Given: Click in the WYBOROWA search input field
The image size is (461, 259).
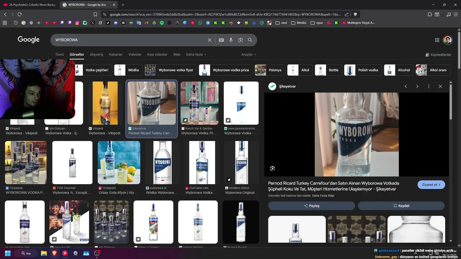Looking at the screenshot, I should coord(130,40).
